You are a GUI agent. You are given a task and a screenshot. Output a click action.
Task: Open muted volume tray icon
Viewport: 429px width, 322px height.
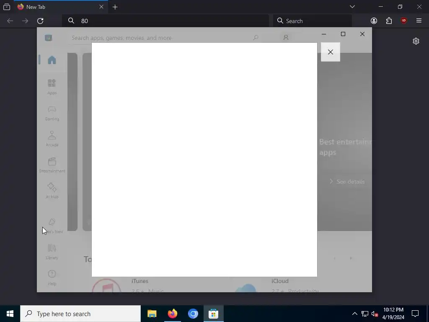pos(375,314)
